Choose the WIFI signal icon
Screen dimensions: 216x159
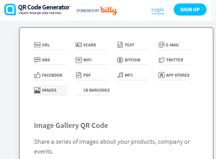79,60
